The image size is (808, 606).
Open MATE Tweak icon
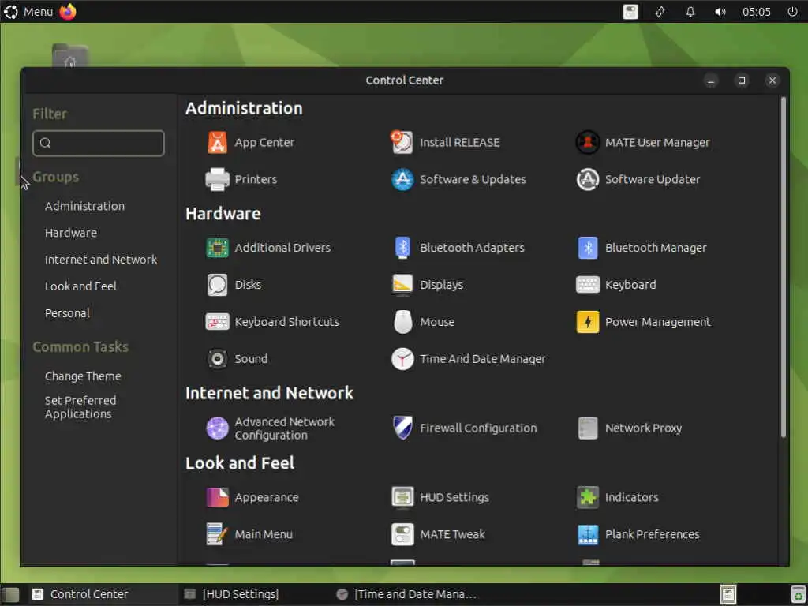tap(402, 534)
